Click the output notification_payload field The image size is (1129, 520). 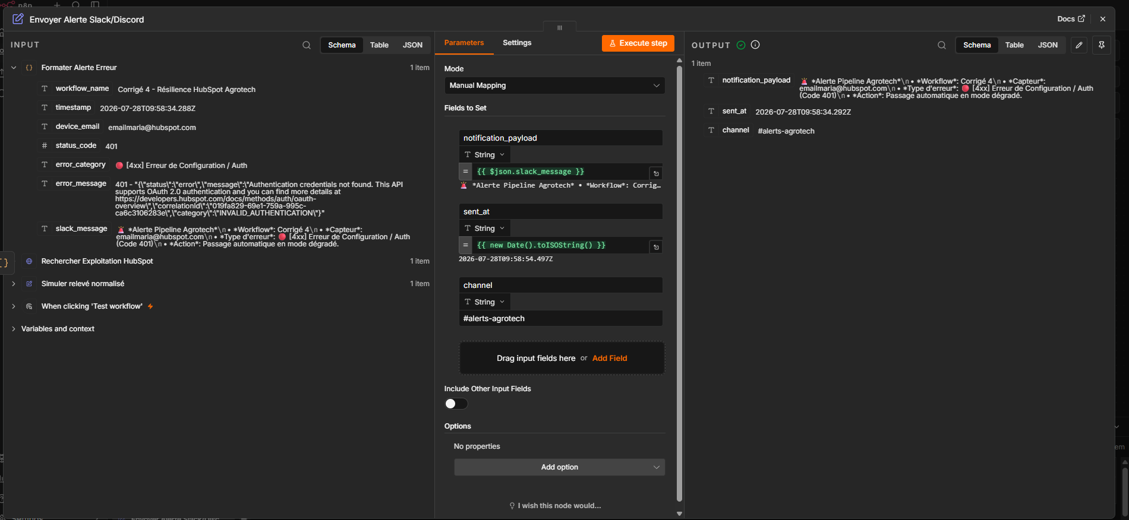tap(900, 88)
